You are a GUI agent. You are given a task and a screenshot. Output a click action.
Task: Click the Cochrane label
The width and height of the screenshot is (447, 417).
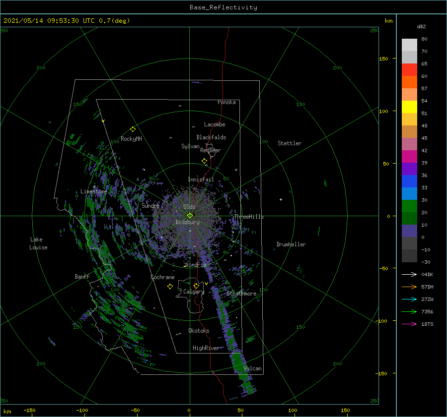162,277
